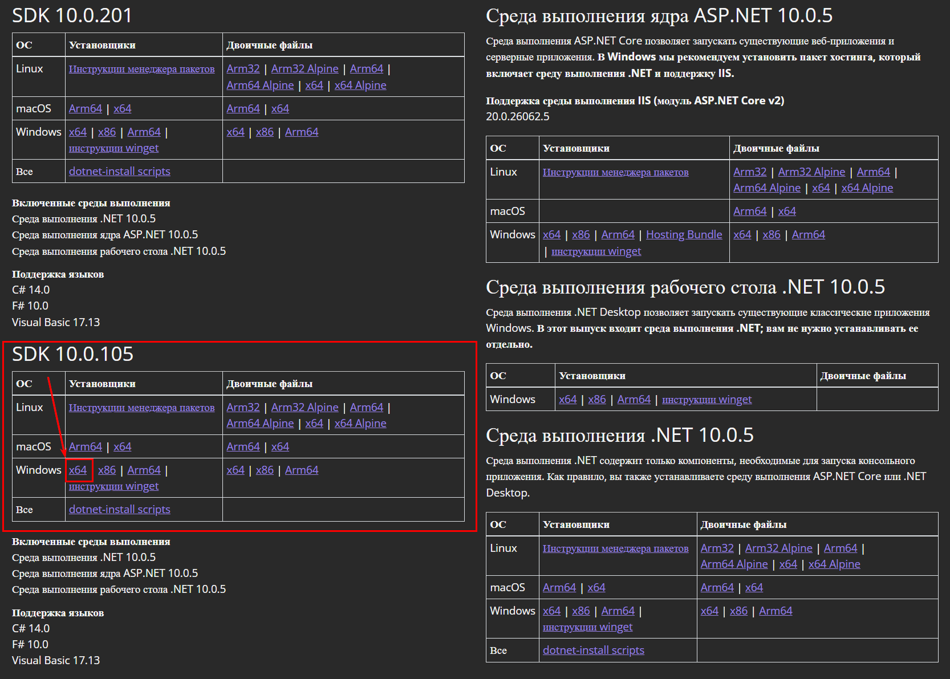Download SDK 10.0.105 Linux x64 binary

point(314,424)
